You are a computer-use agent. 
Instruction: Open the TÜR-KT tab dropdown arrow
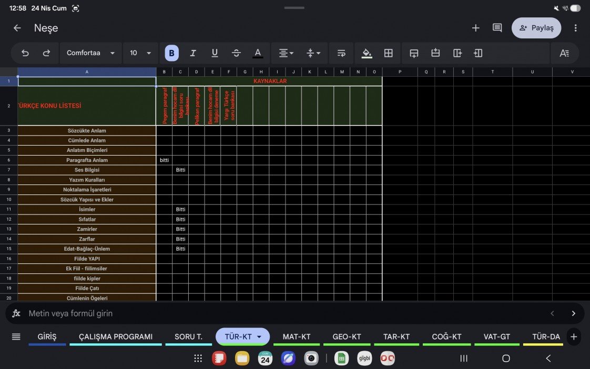pyautogui.click(x=259, y=336)
